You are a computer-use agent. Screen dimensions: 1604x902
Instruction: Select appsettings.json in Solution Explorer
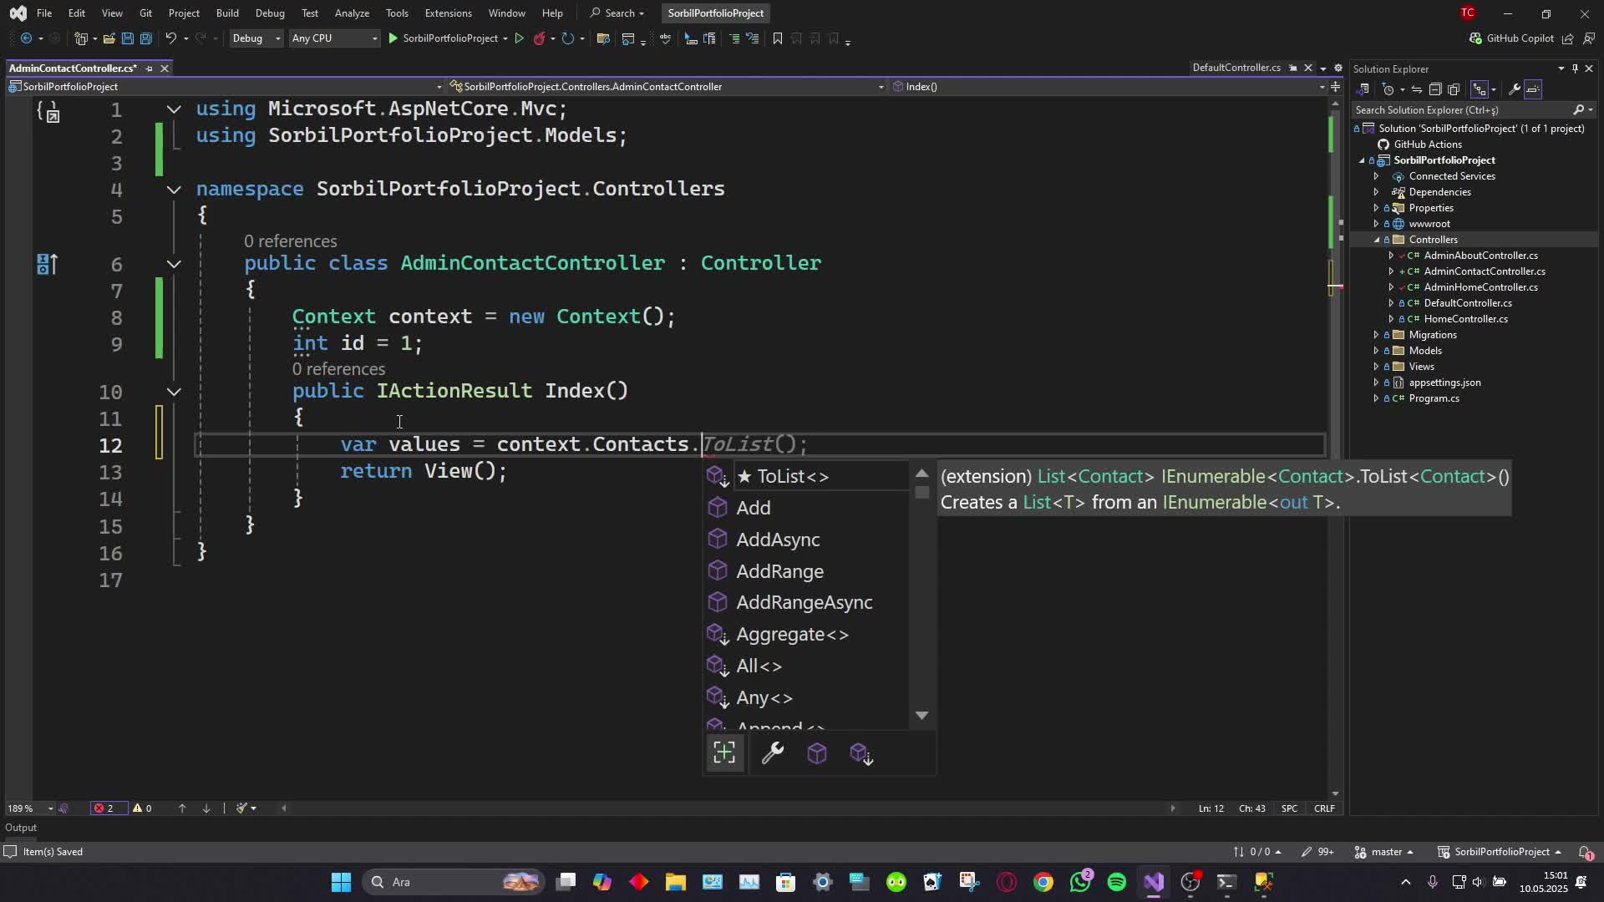point(1444,383)
